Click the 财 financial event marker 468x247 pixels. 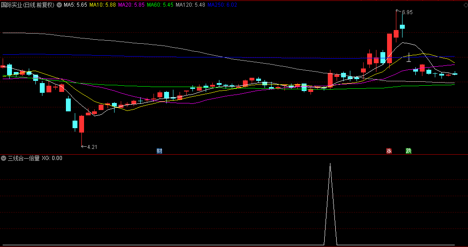click(159, 151)
